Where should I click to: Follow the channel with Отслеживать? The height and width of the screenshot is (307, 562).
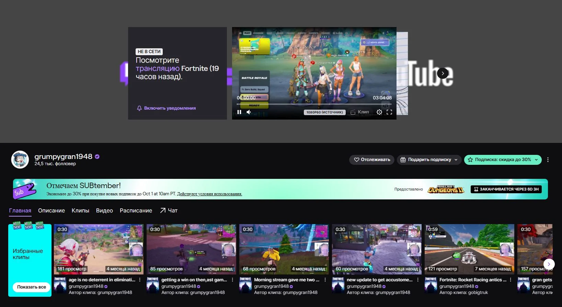[x=372, y=160]
